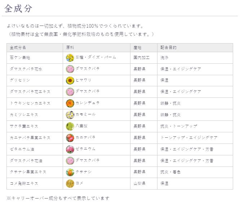240x205 pixels.
Task: Select the 山梨県 origin cell
Action: point(139,183)
